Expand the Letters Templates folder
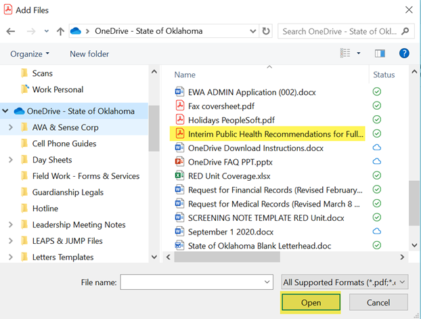421x319 pixels. pos(10,257)
